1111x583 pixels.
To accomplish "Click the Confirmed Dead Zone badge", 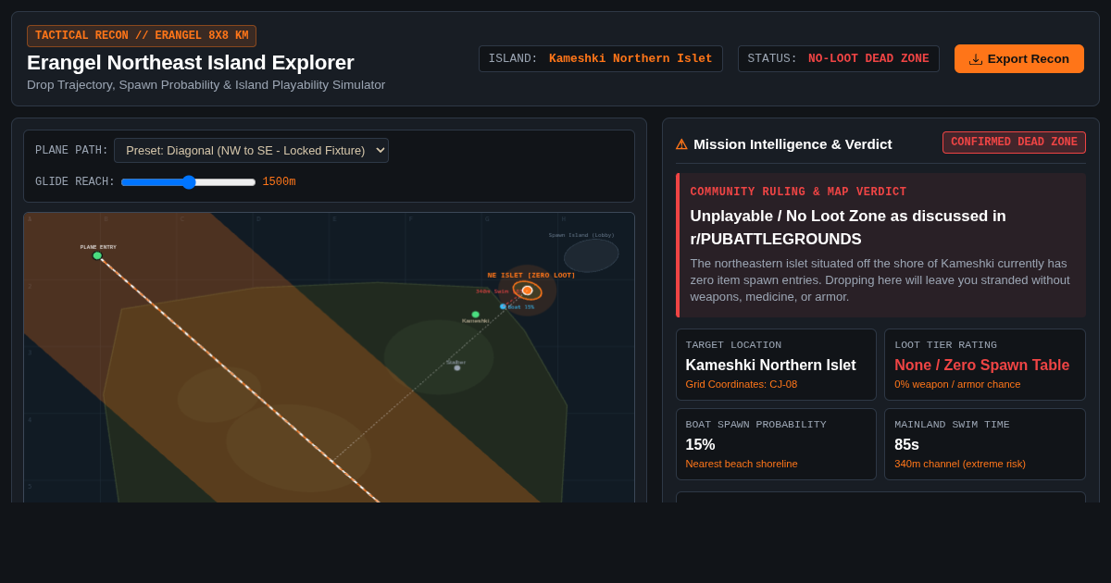I will click(x=1014, y=143).
